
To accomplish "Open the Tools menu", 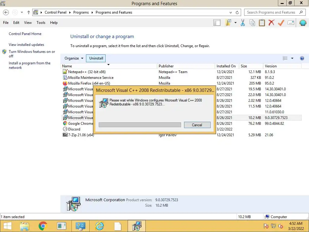I will click(x=41, y=23).
